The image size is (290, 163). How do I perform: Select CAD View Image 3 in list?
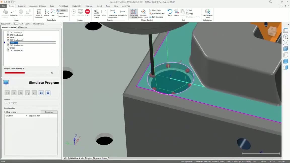tap(16, 40)
